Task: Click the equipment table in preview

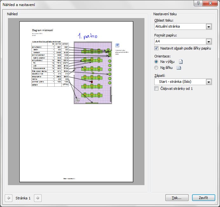Action: (x=50, y=64)
